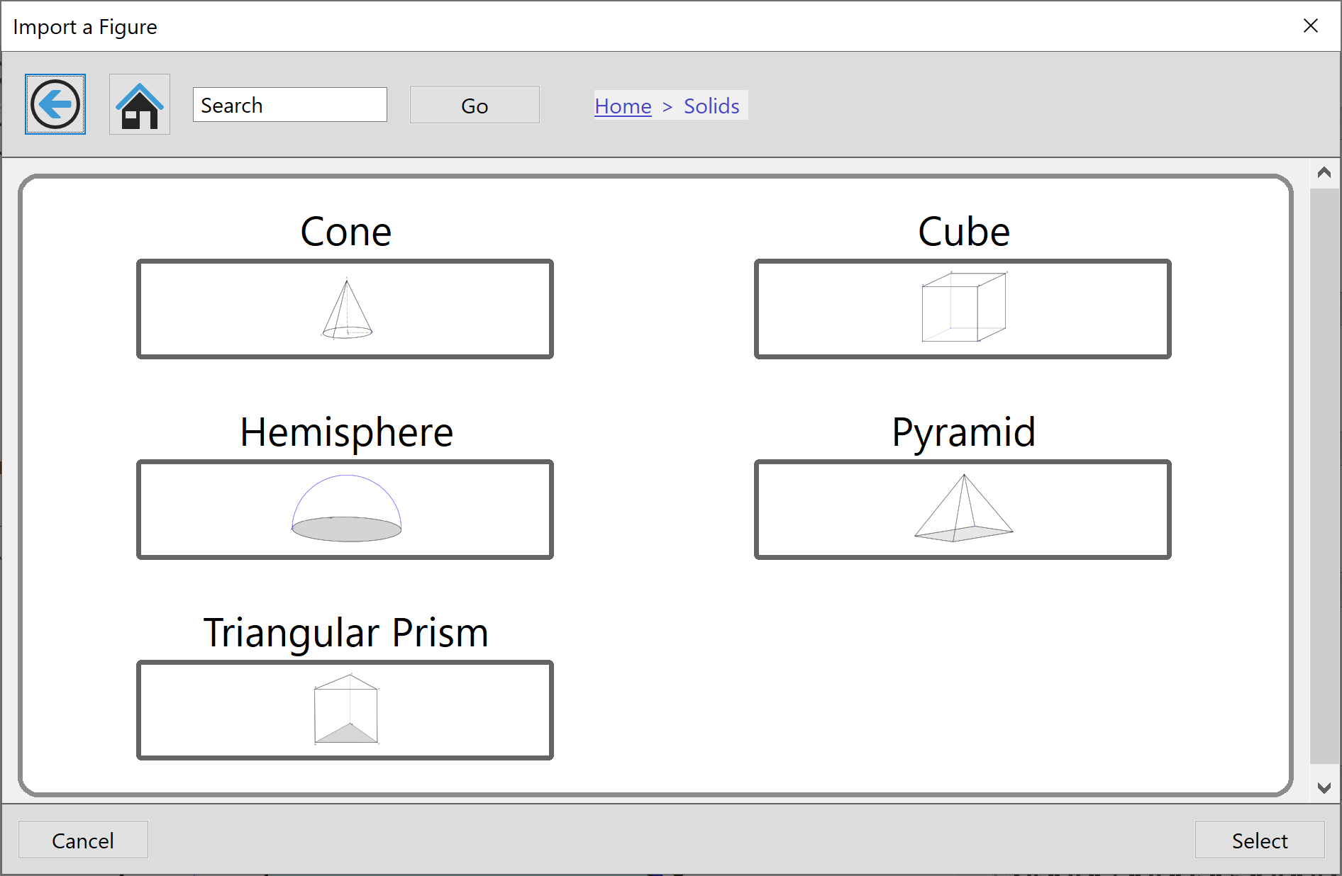This screenshot has width=1342, height=876.
Task: Click the blue back arrow icon
Action: tap(55, 104)
